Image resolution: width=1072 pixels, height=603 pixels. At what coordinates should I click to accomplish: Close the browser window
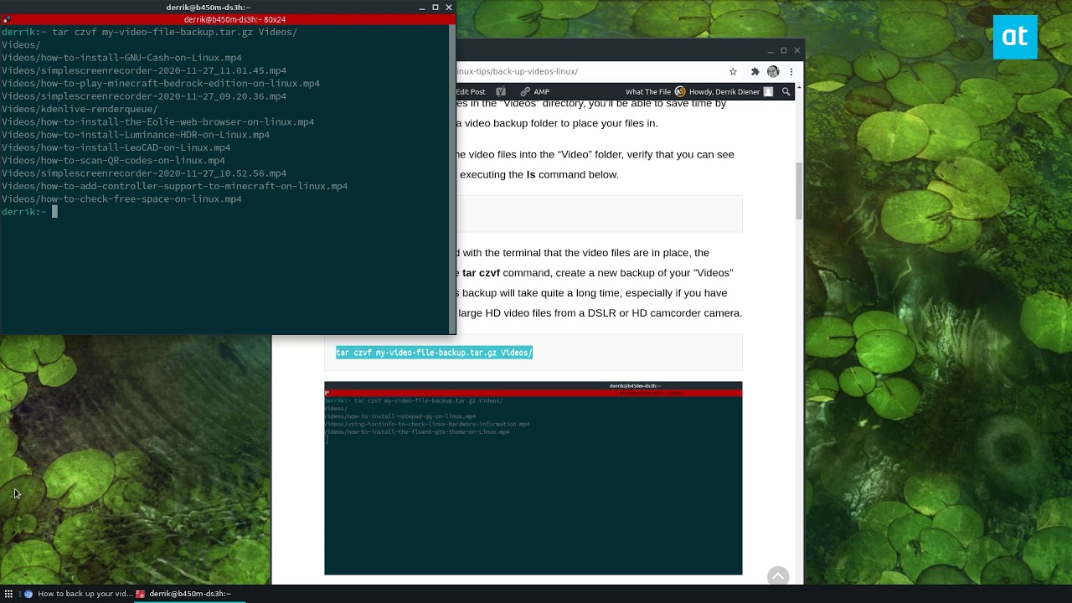tap(796, 50)
